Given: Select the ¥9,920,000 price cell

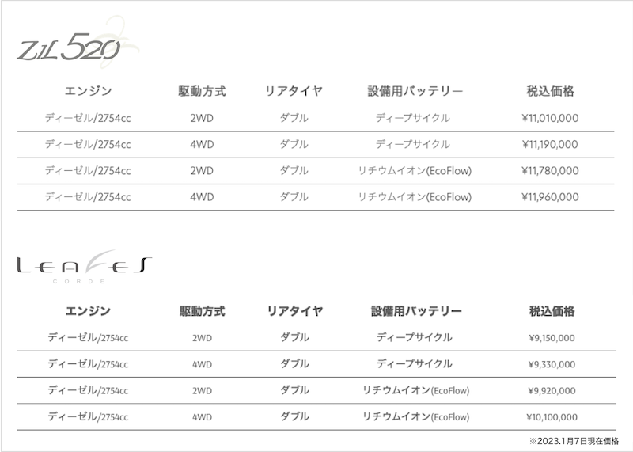Looking at the screenshot, I should (x=551, y=390).
